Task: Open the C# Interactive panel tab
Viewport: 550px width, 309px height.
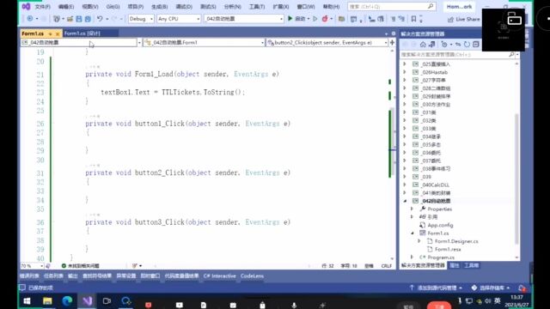Action: (220, 276)
